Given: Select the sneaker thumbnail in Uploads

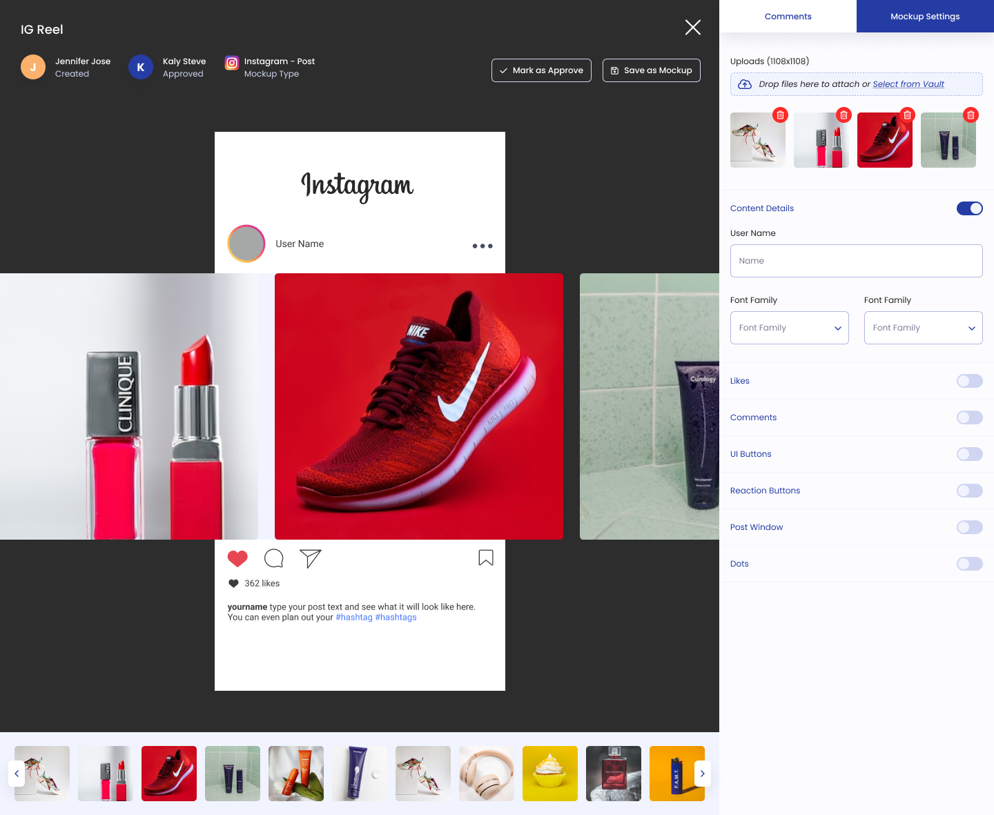Looking at the screenshot, I should coord(758,140).
